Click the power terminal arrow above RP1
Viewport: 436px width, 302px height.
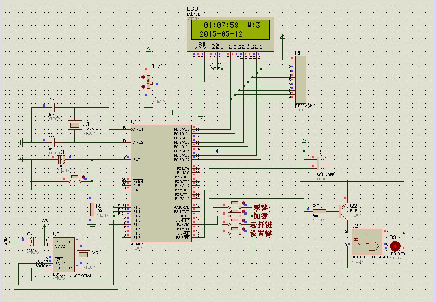pos(282,37)
